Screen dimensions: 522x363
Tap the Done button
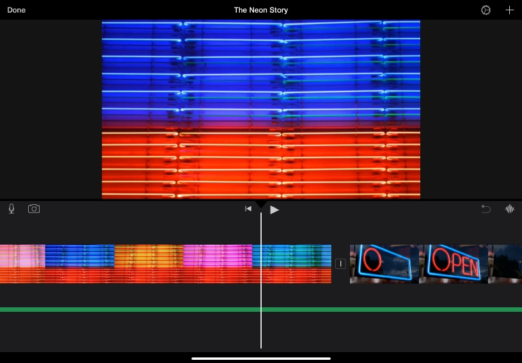(17, 10)
